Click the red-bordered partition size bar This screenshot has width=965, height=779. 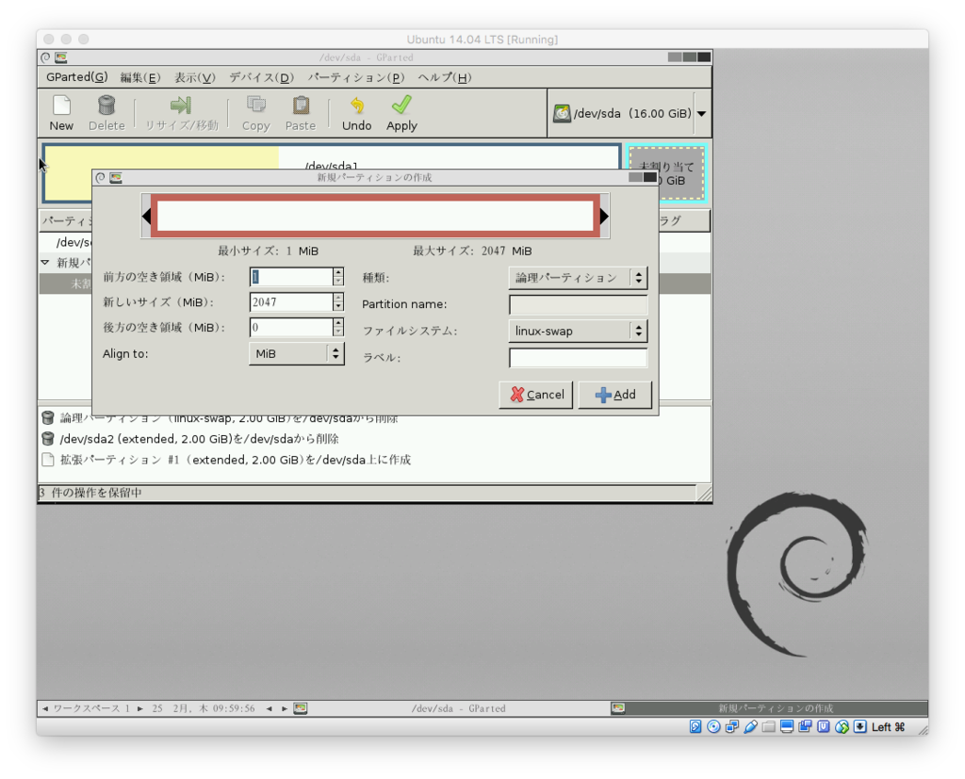[375, 216]
